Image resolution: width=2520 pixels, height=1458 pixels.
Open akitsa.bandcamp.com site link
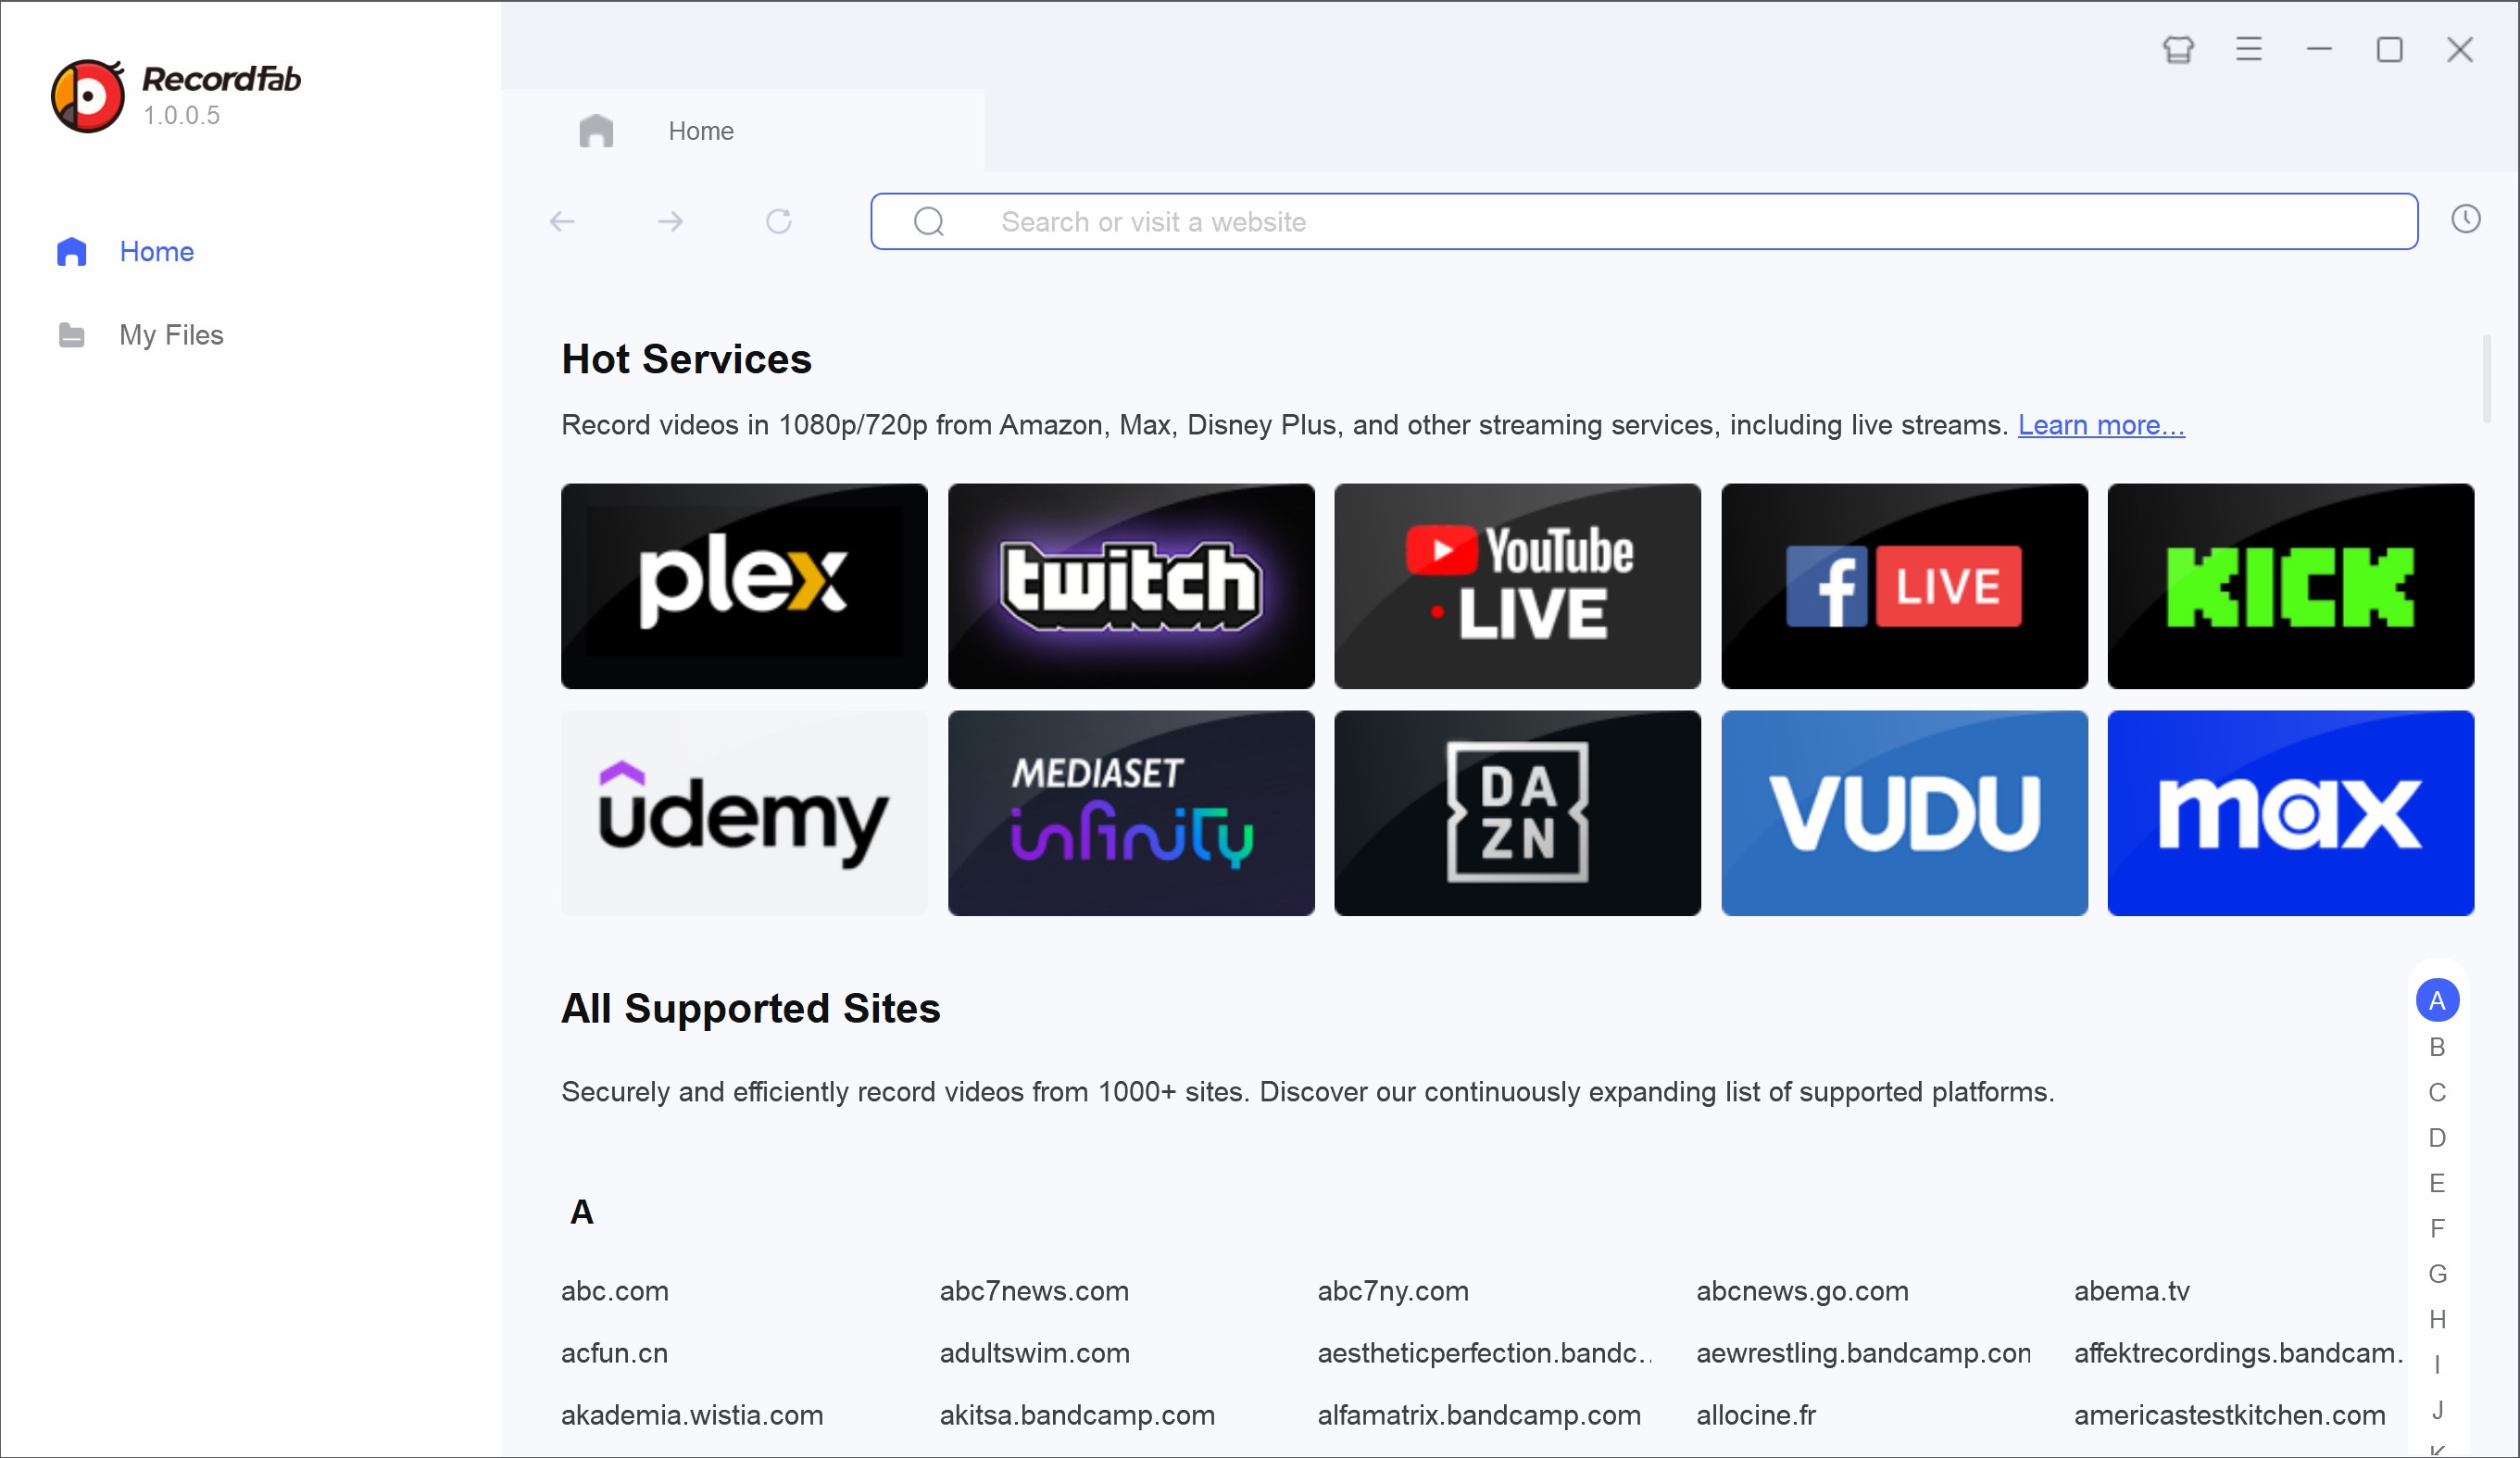[1077, 1415]
